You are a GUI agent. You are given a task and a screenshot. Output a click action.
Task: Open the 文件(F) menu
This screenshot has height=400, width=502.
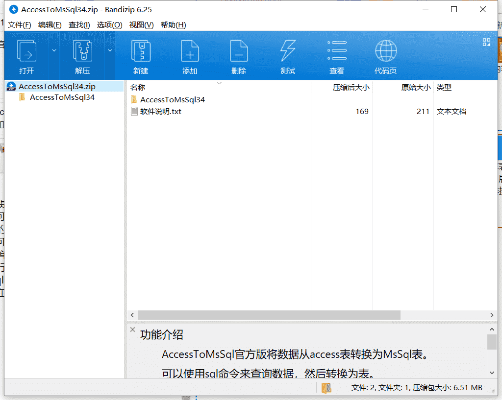click(x=20, y=25)
